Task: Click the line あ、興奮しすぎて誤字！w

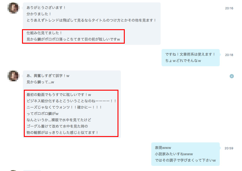Action: (48, 76)
